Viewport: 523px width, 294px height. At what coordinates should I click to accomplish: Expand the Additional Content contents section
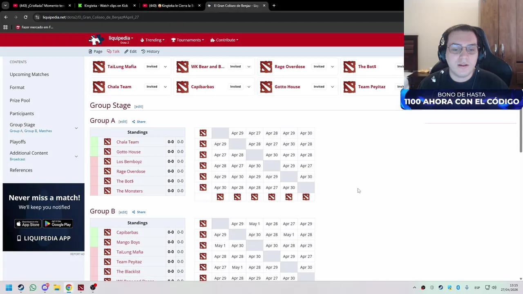click(76, 156)
